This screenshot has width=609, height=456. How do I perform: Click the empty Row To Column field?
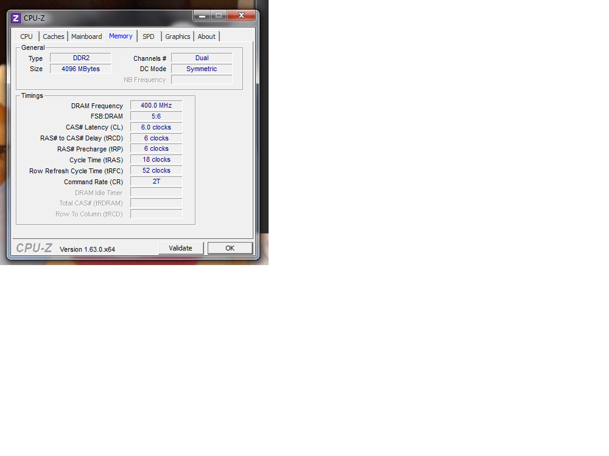tap(156, 213)
